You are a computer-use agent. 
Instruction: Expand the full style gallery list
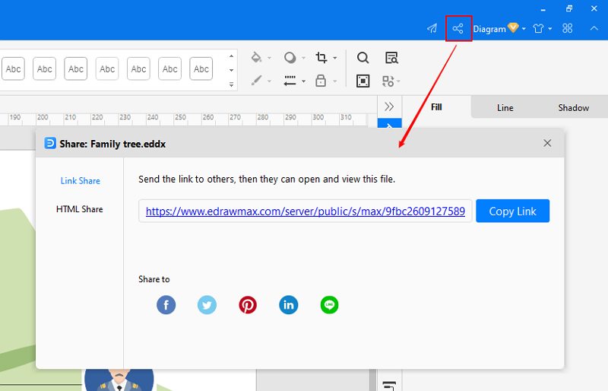point(232,84)
